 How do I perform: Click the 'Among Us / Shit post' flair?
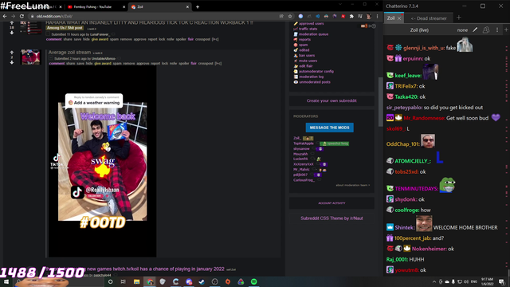(65, 28)
